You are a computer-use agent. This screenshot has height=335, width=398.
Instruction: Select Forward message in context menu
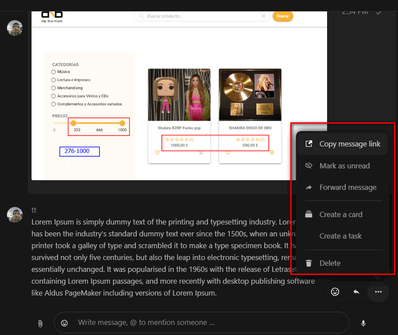342,187
